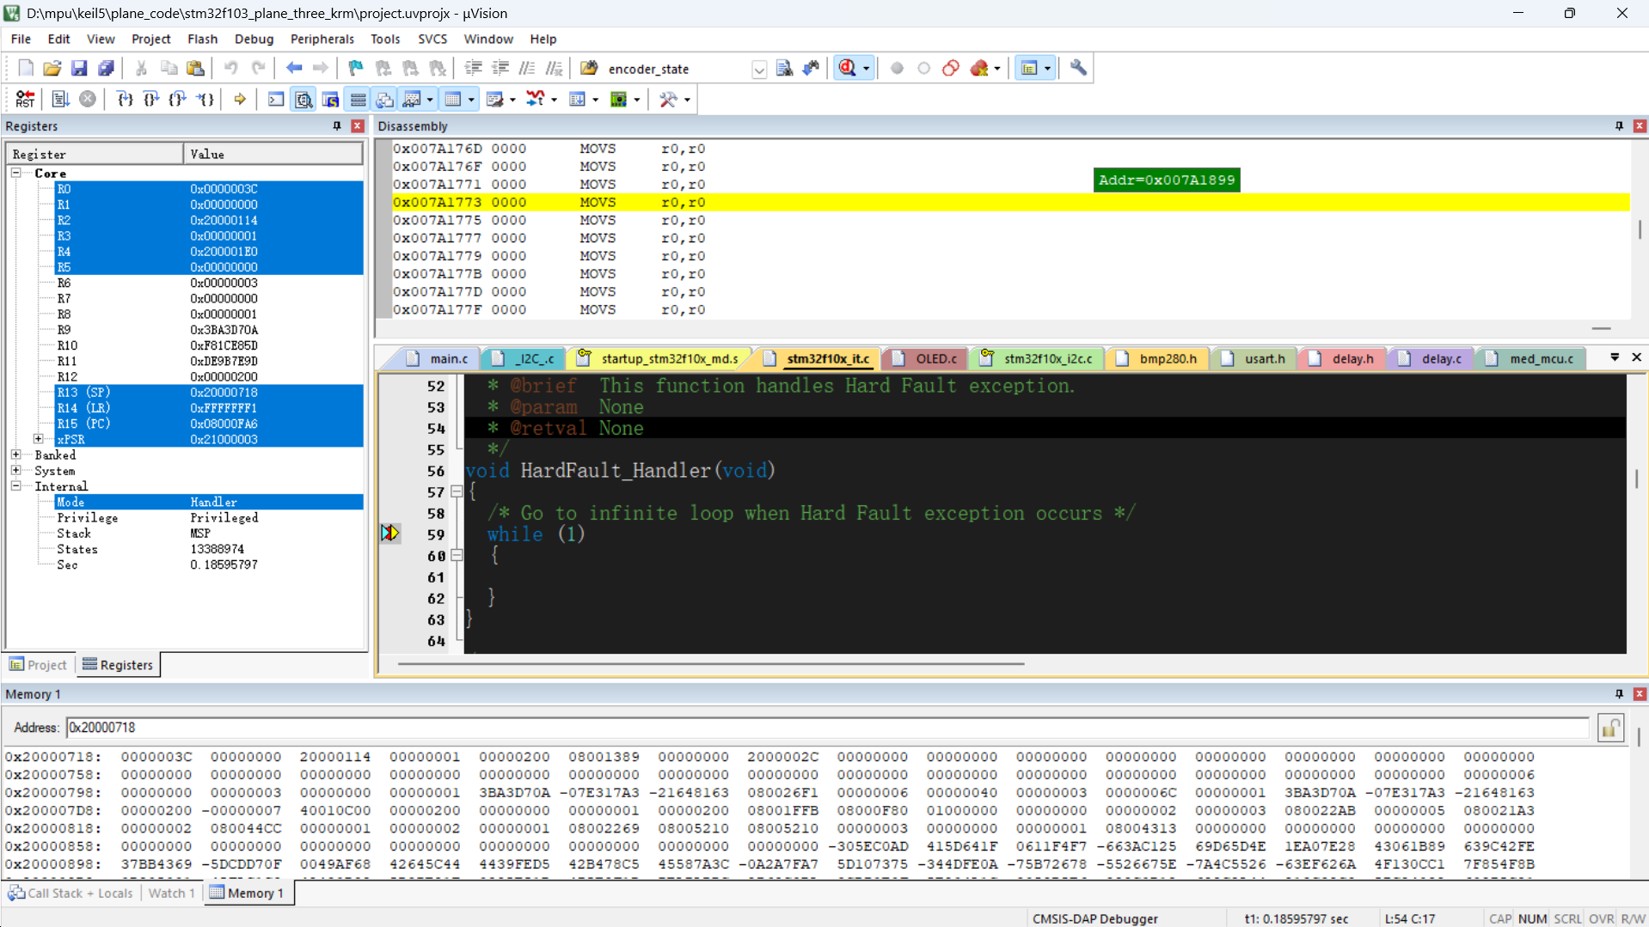
Task: Open the Flash menu
Action: pos(202,39)
